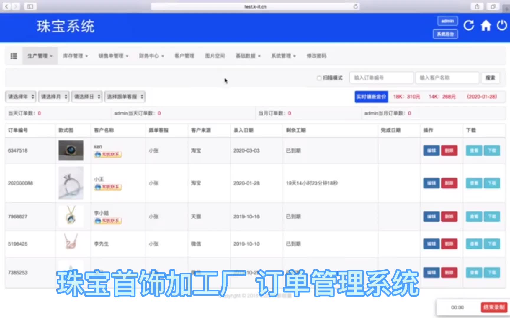Click the Wangwang contact icon under 李小姐

coord(108,221)
